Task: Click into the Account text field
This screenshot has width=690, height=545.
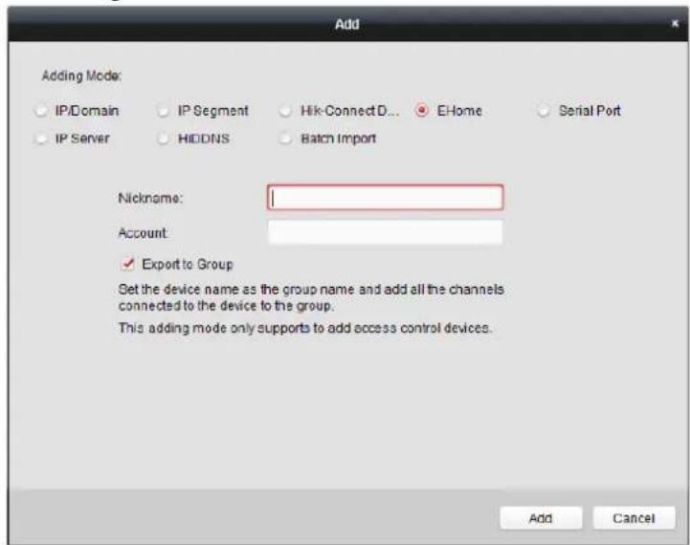Action: [385, 232]
